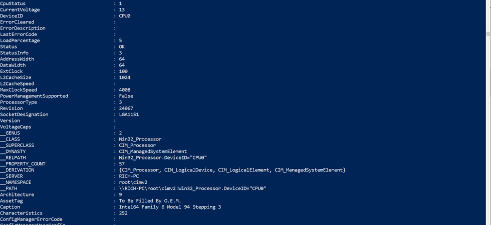491x225 pixels.
Task: Click the AssetTag value To Be Filled By O.E.M.
Action: click(150, 201)
